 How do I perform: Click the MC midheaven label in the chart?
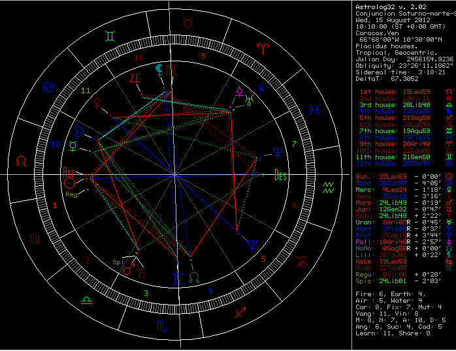(172, 70)
